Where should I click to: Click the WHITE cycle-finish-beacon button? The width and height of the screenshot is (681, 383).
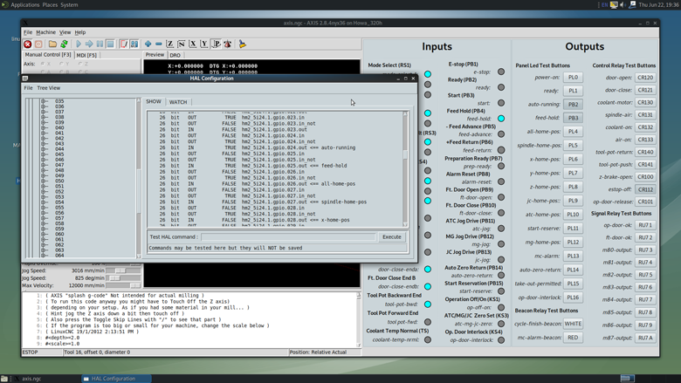[x=573, y=324]
